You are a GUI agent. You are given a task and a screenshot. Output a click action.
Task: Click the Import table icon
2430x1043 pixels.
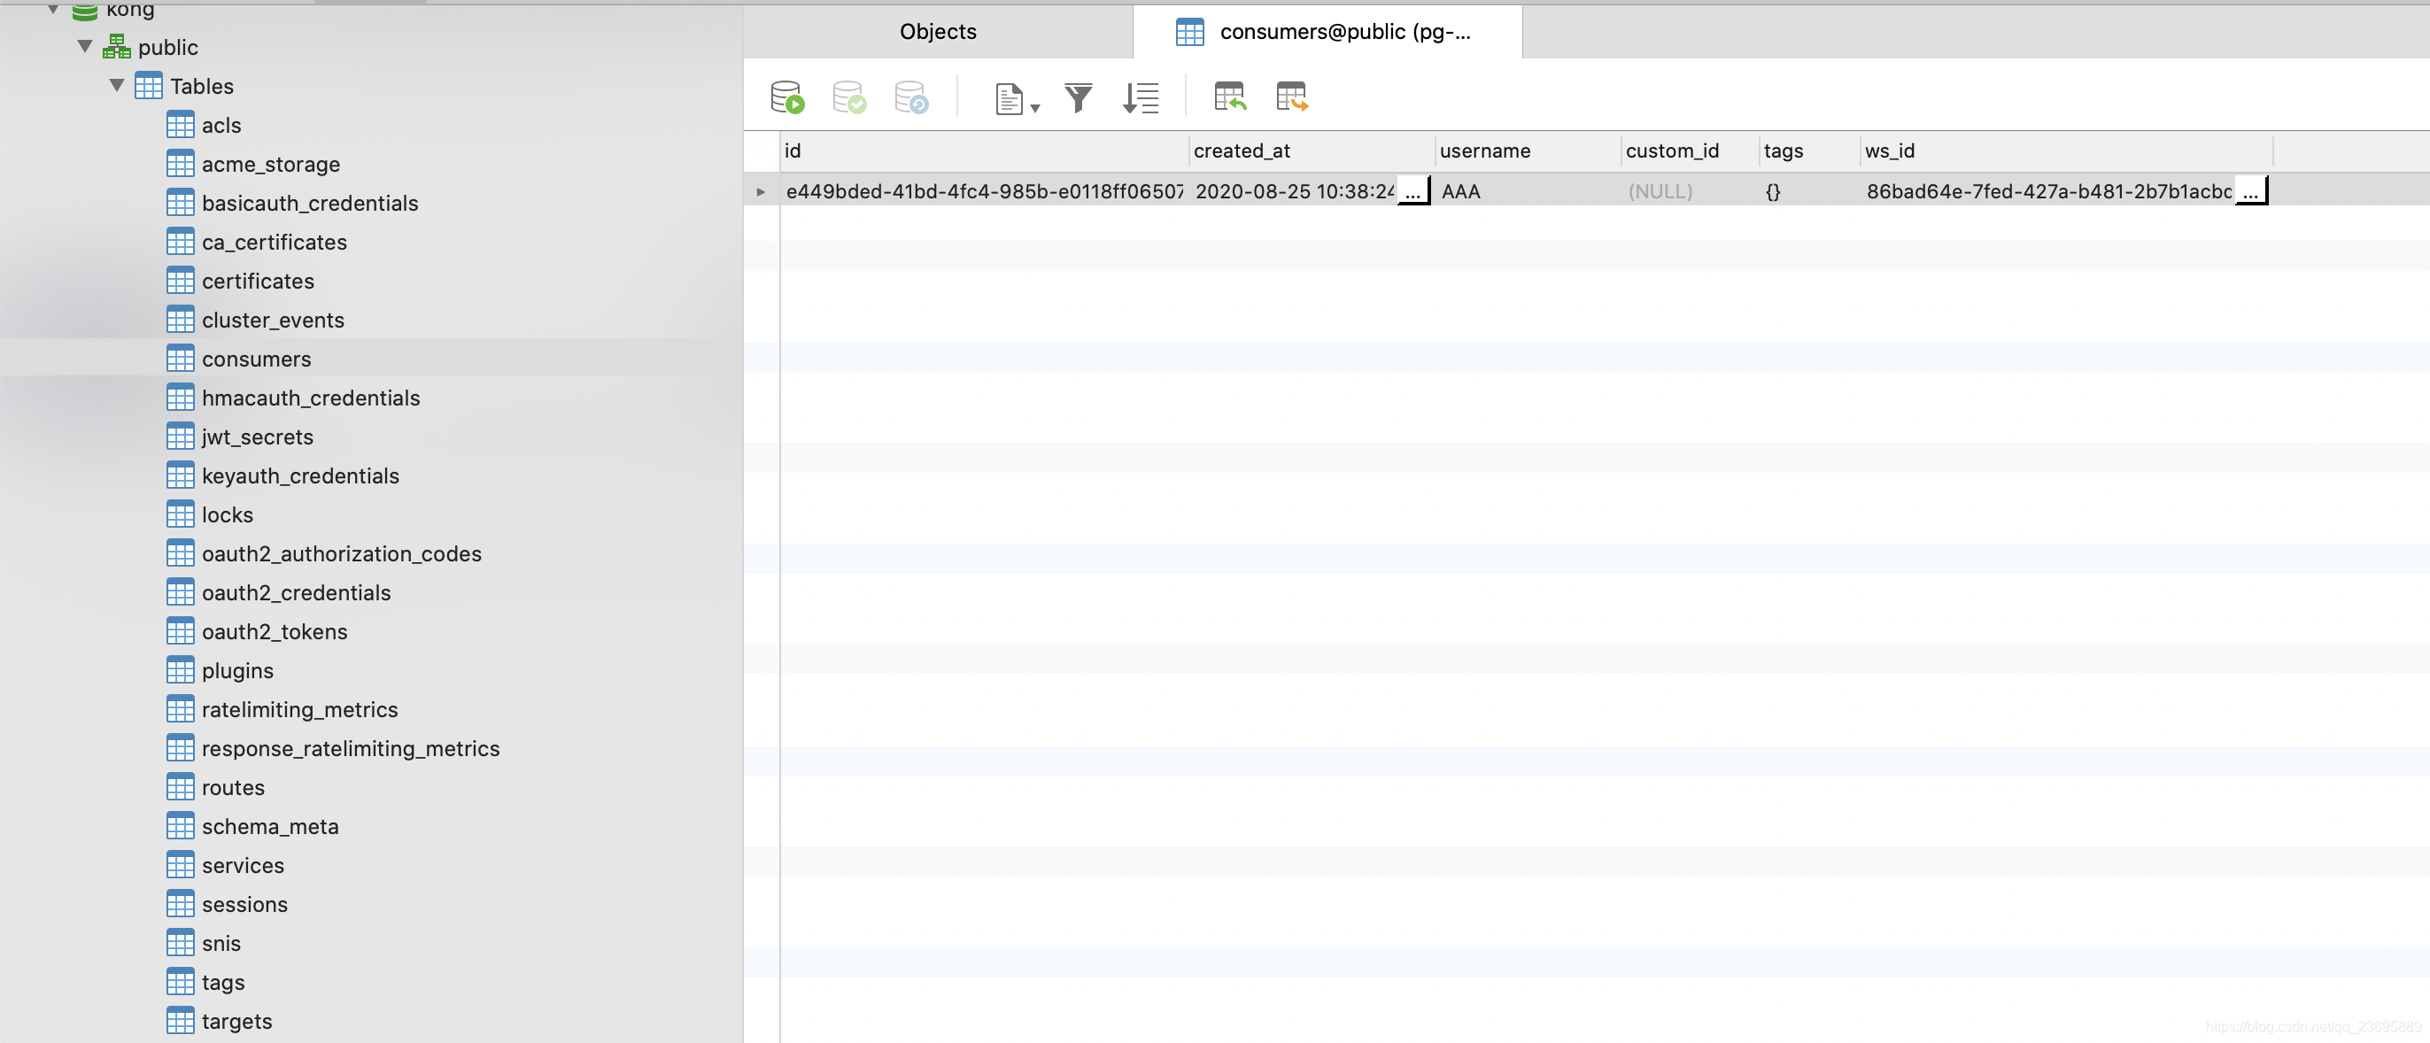[1230, 97]
